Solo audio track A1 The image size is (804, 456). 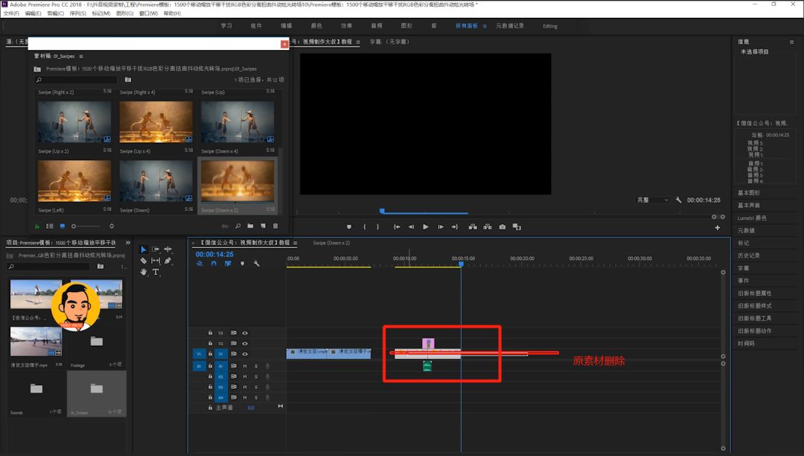point(256,366)
